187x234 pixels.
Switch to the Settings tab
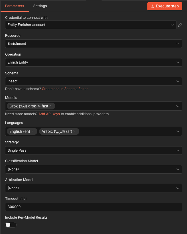click(40, 6)
